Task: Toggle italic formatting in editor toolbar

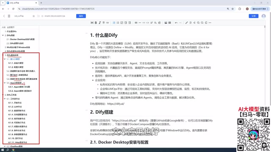Action: tap(100, 23)
